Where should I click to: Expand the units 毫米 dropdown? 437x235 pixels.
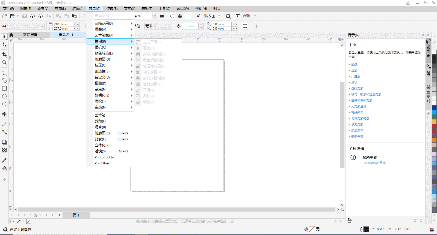[170, 26]
